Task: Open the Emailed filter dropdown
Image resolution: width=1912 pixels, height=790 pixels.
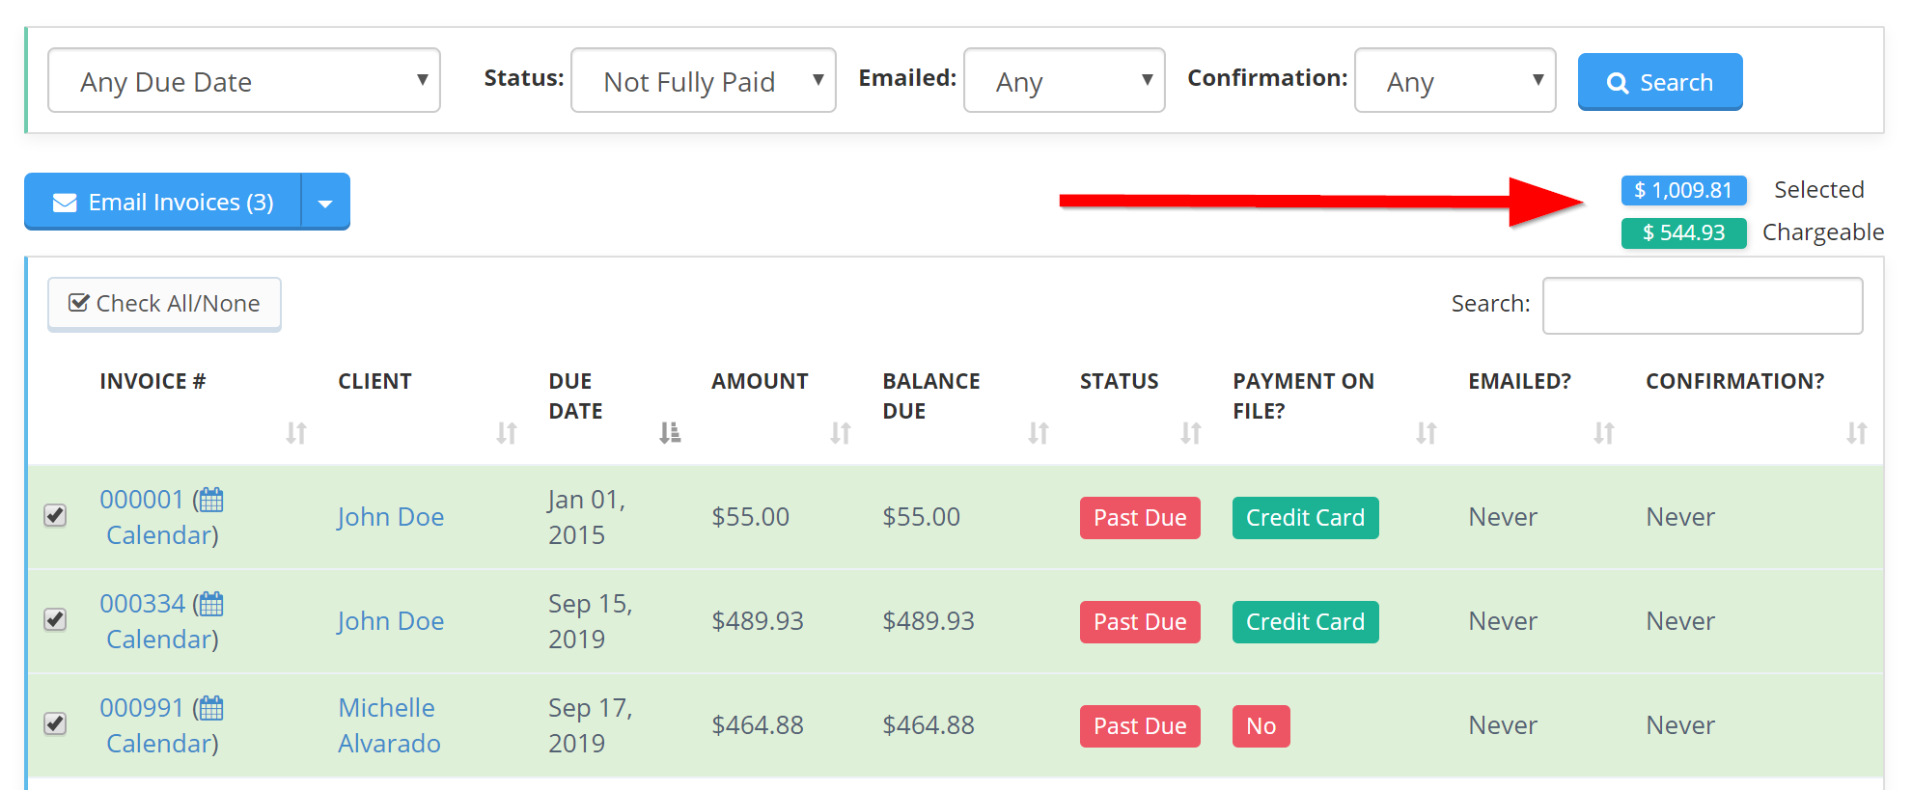Action: [x=1065, y=81]
